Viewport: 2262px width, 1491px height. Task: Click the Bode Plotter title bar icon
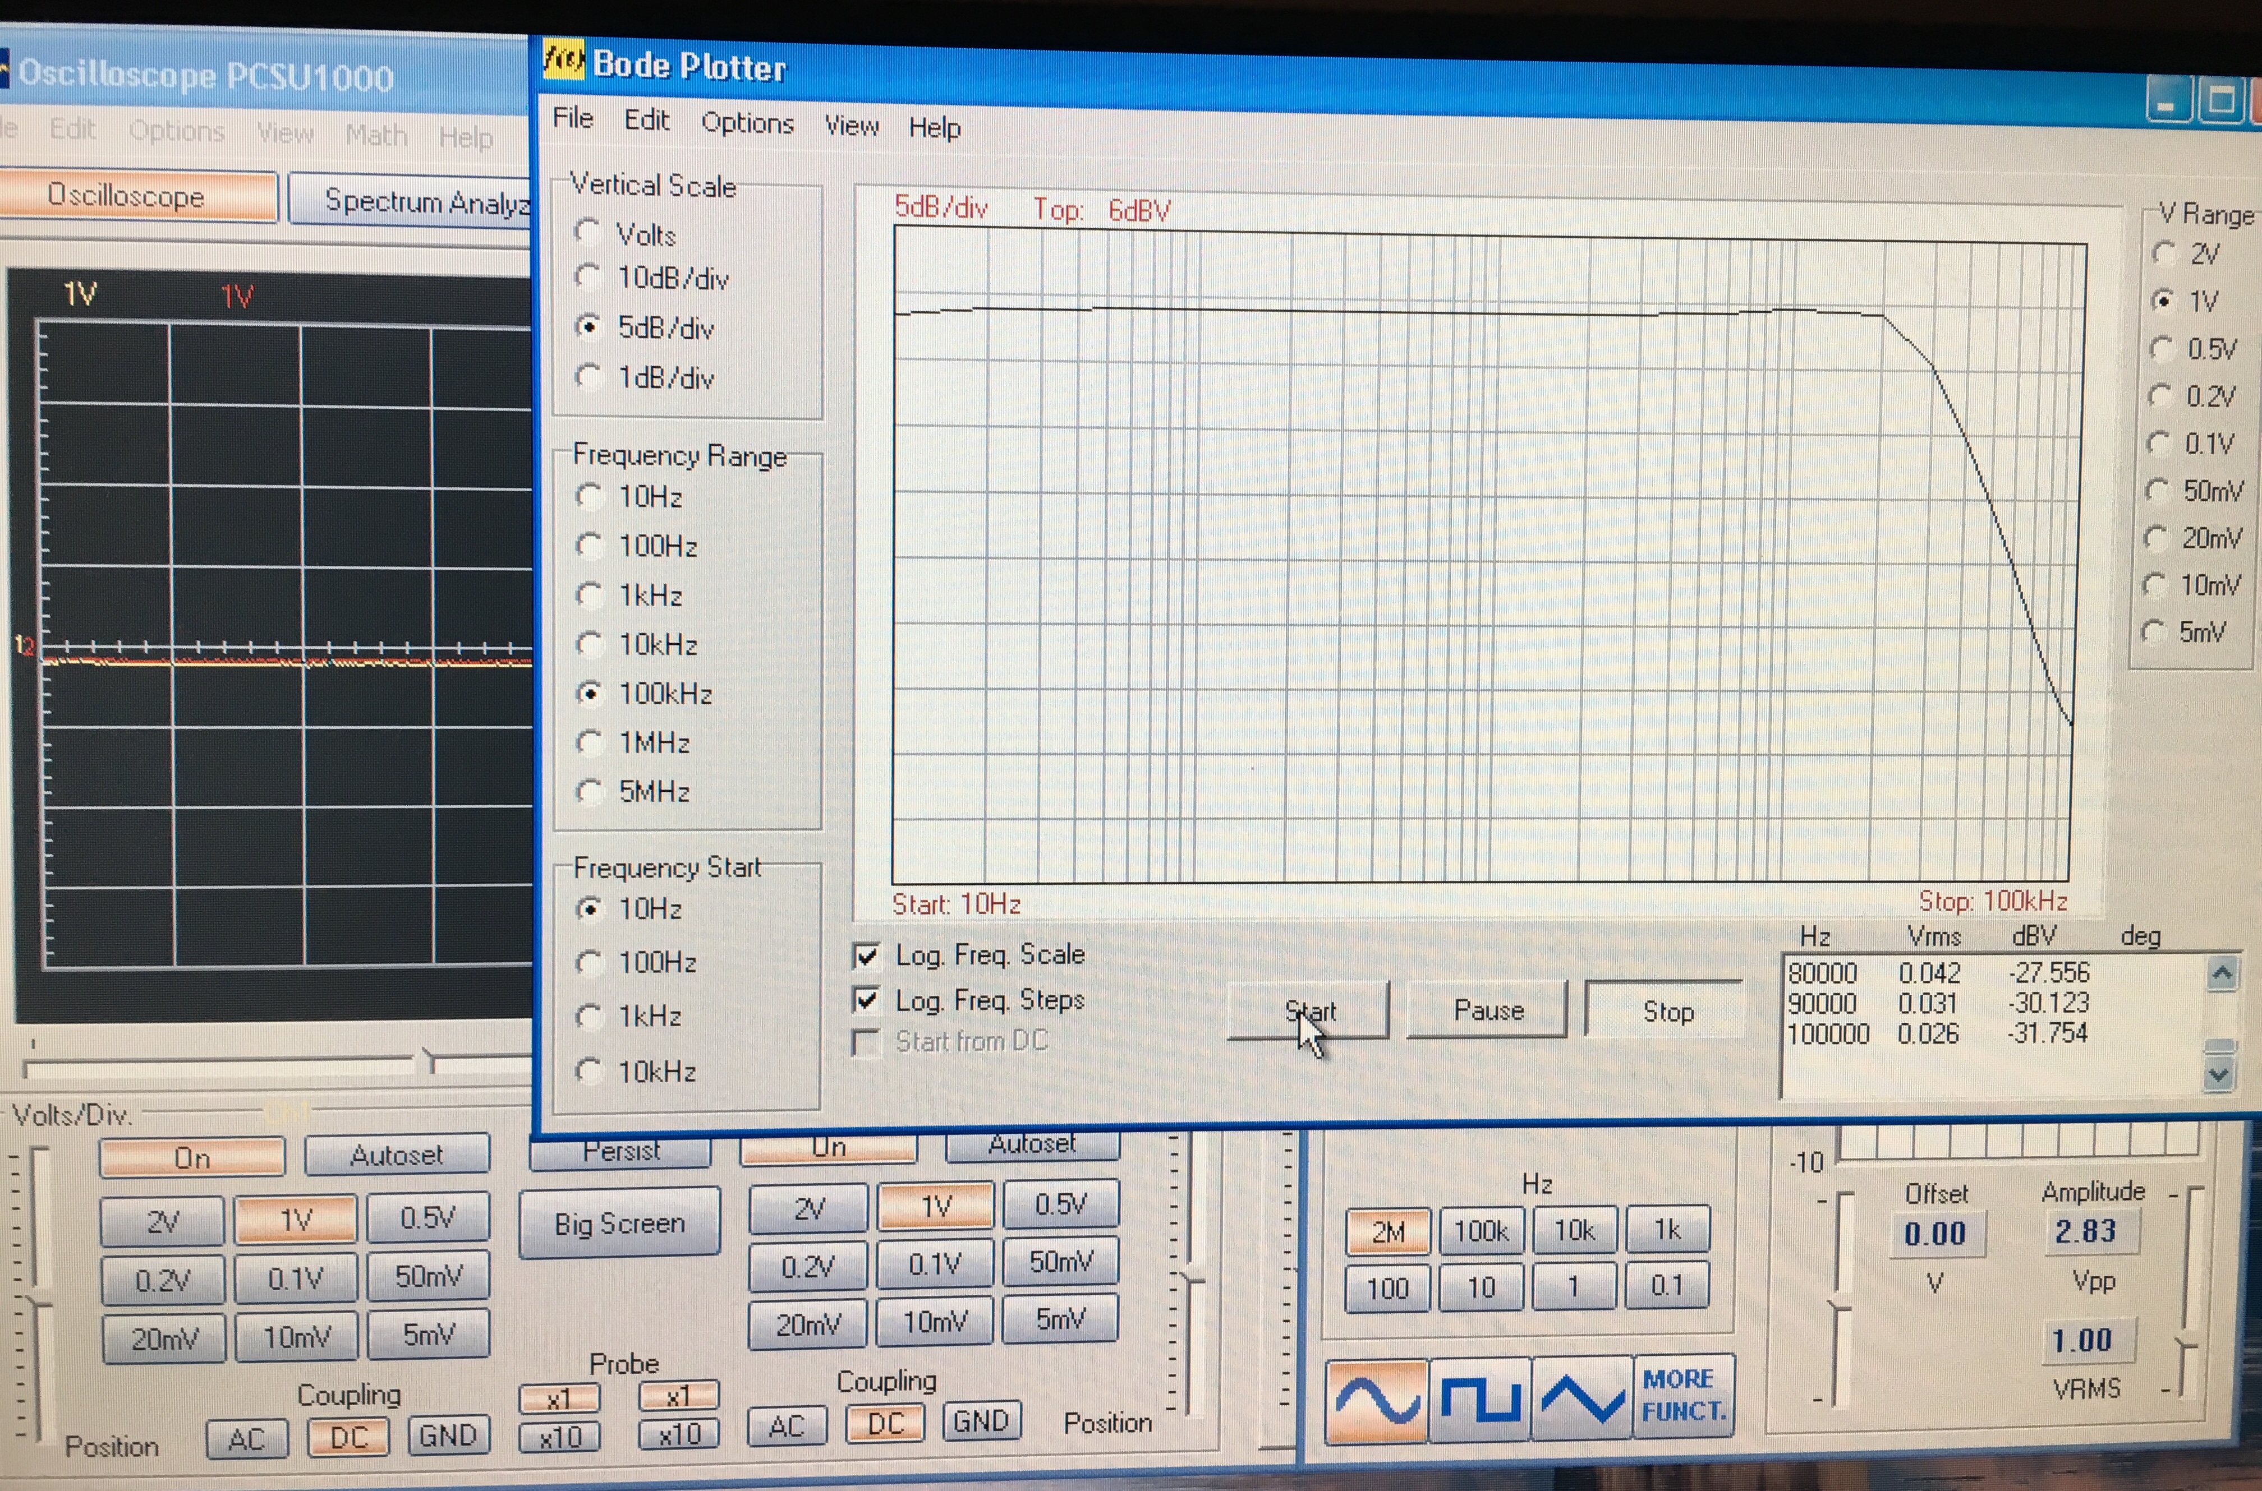[563, 61]
